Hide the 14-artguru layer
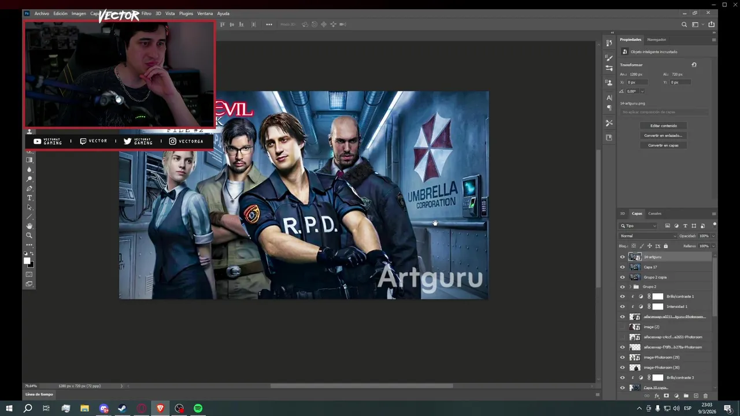 click(x=623, y=257)
